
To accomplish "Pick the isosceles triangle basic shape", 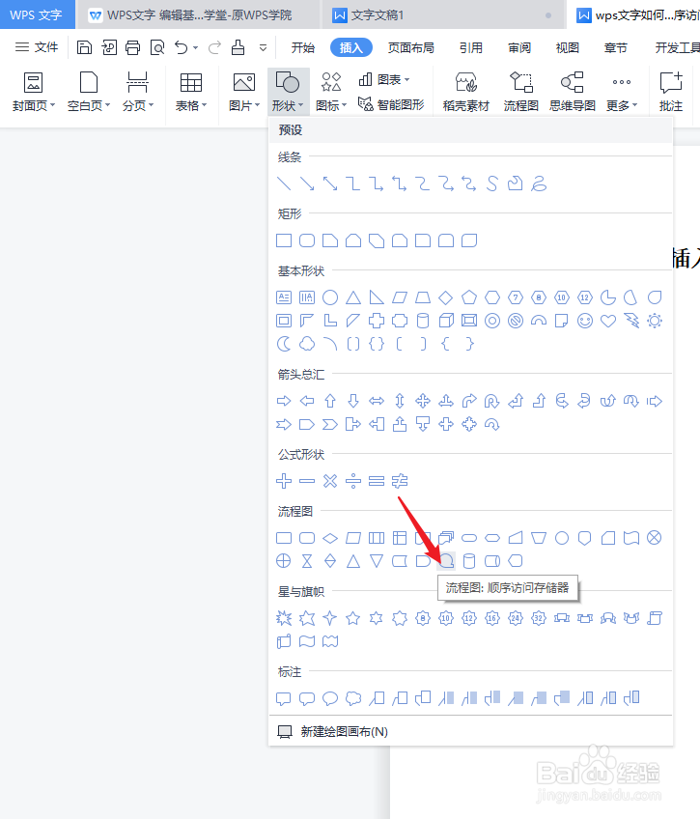I will 353,297.
